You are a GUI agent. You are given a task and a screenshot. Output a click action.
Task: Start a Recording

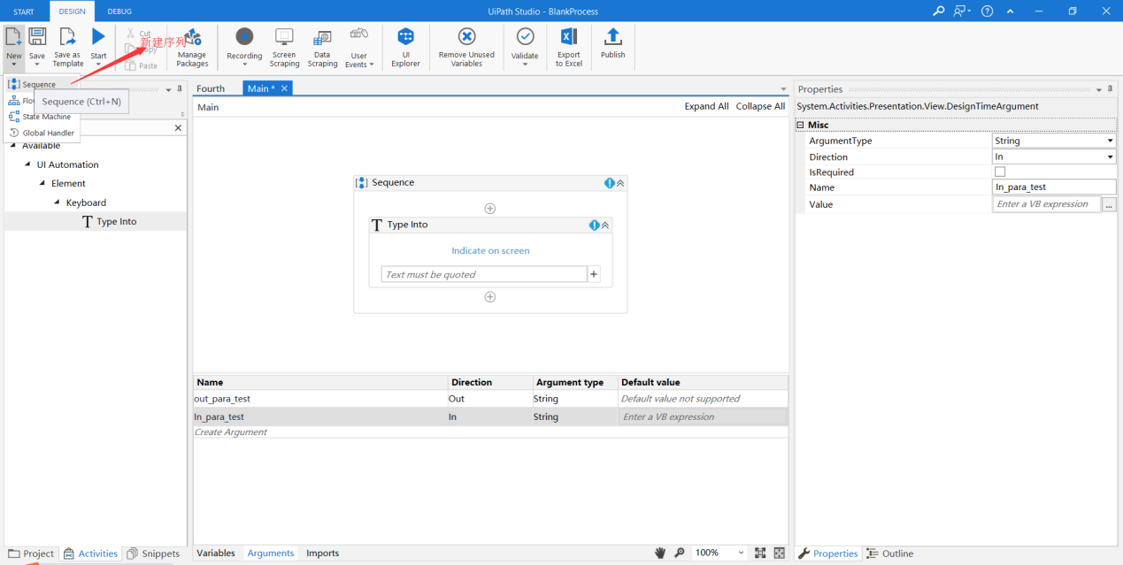click(x=243, y=46)
